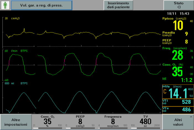Click the Conc. O2 range bar
Image resolution: width=194 pixels, height=130 pixels.
[x=47, y=128]
